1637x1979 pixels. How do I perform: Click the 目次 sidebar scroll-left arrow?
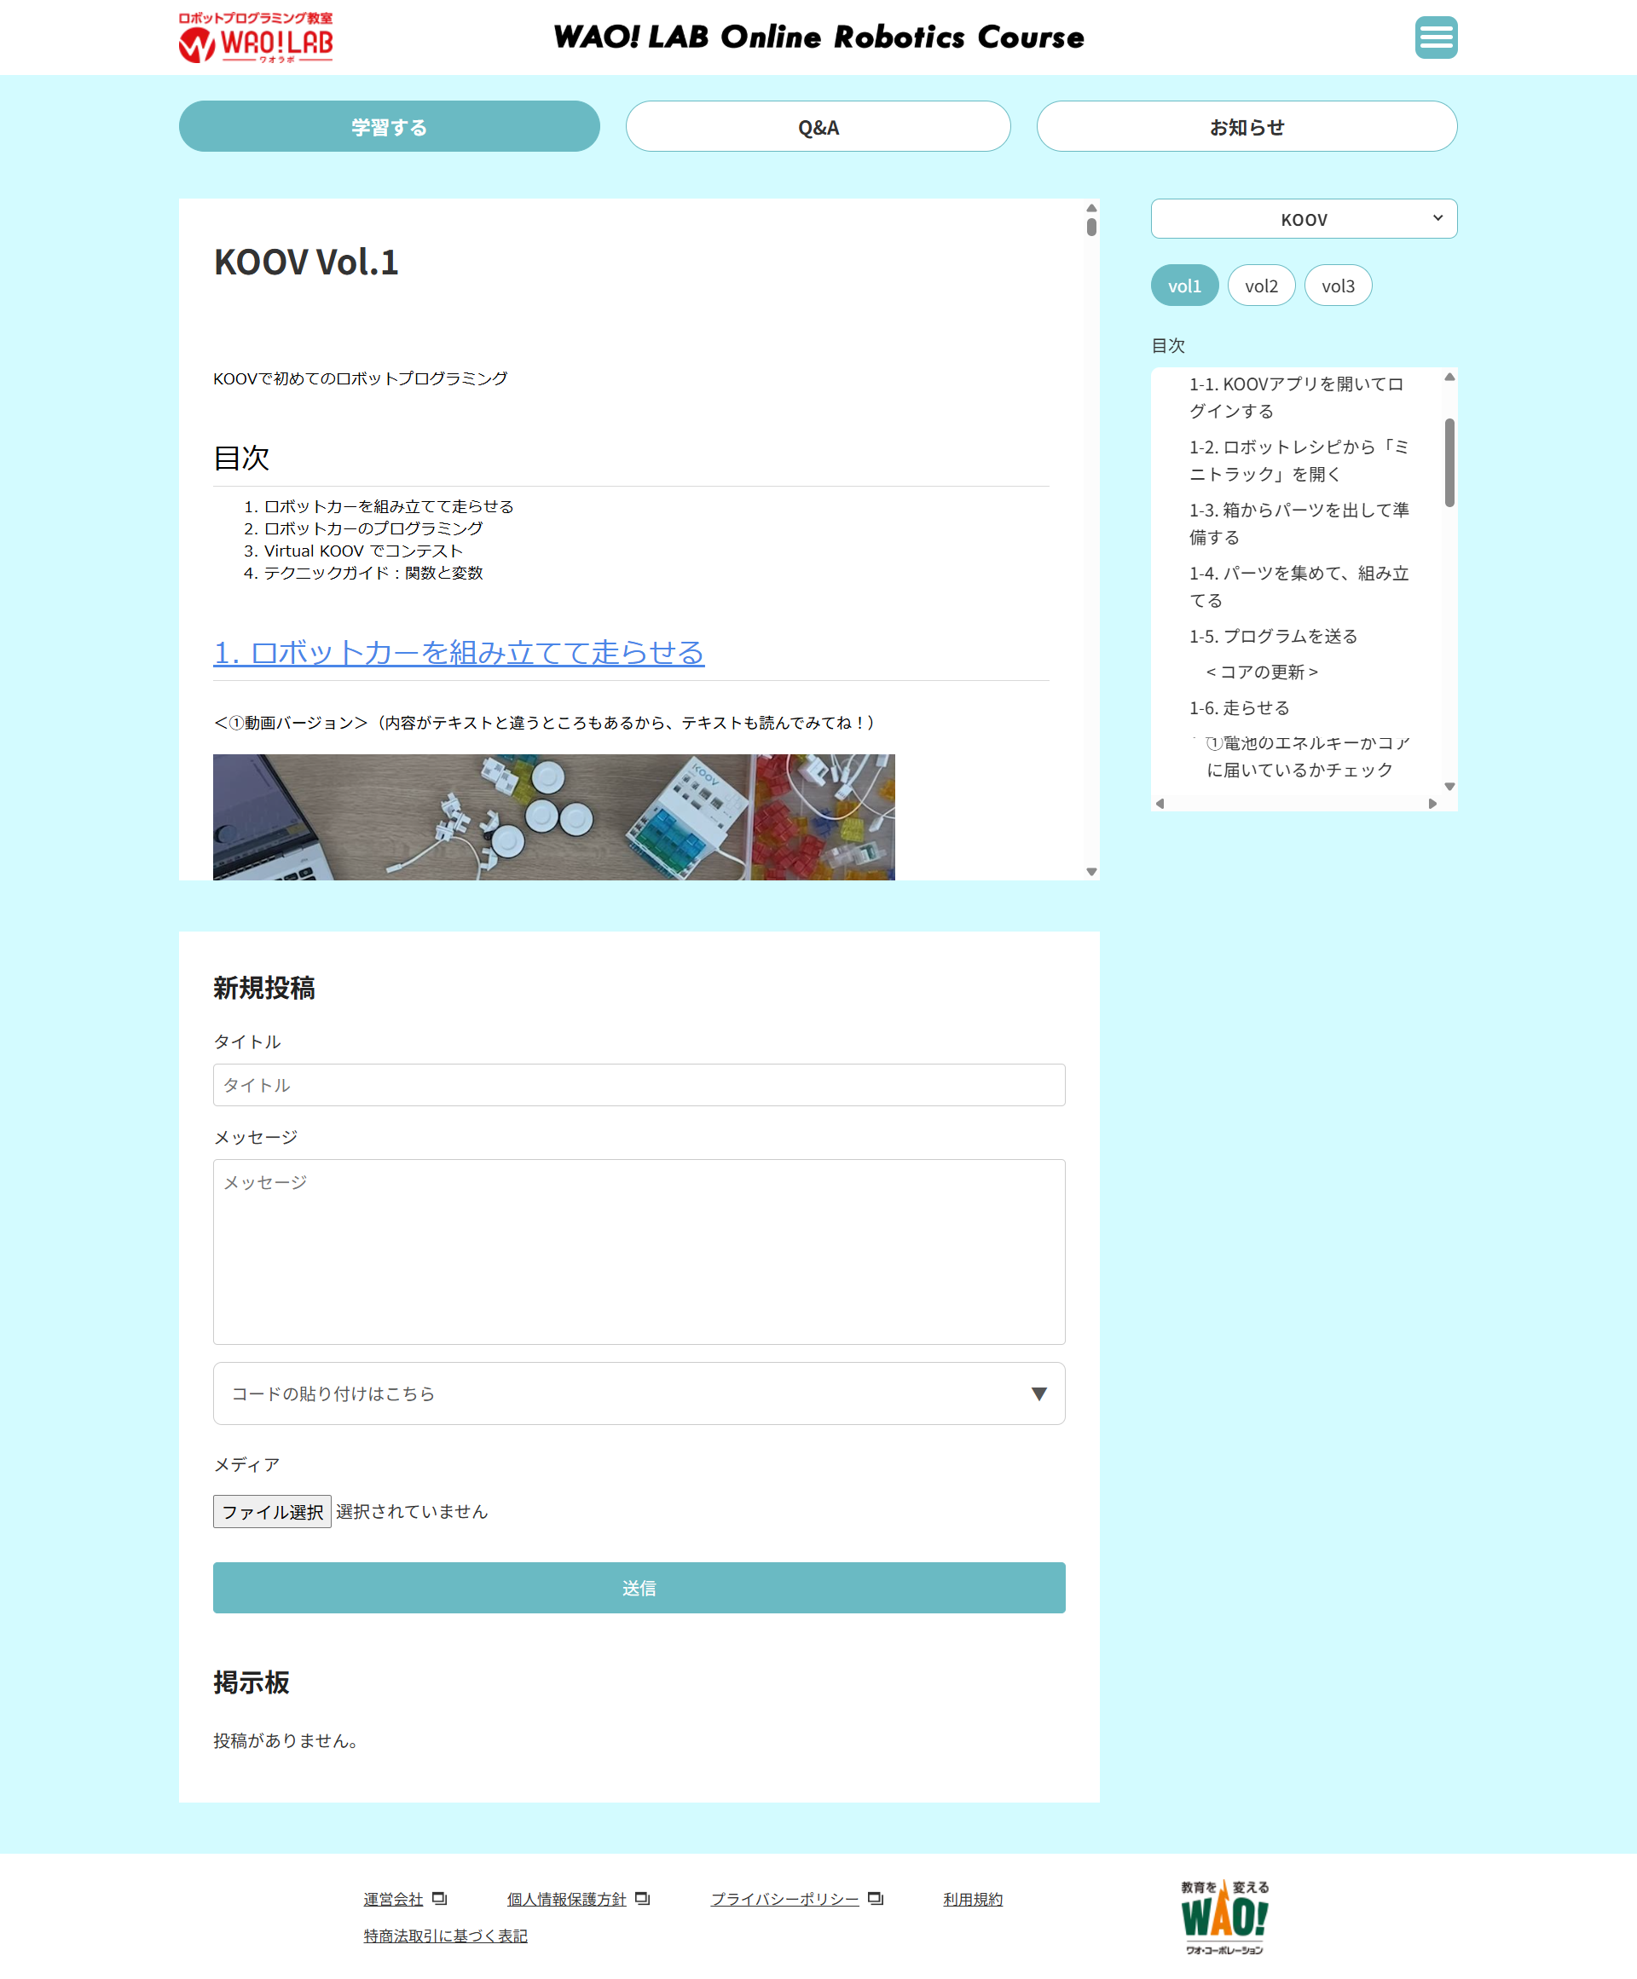point(1160,804)
